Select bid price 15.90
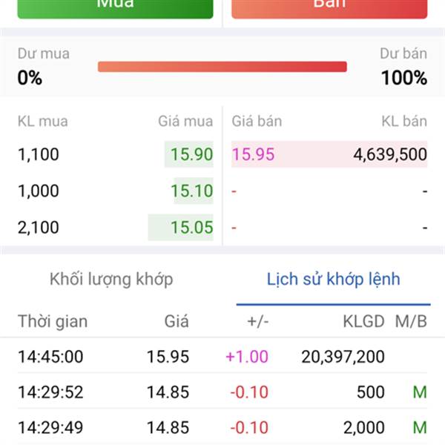The height and width of the screenshot is (445, 445). tap(191, 155)
